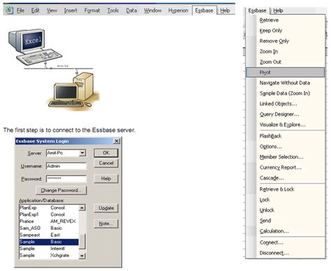The height and width of the screenshot is (271, 331).
Task: Select the AM_REVEX database row
Action: point(49,221)
